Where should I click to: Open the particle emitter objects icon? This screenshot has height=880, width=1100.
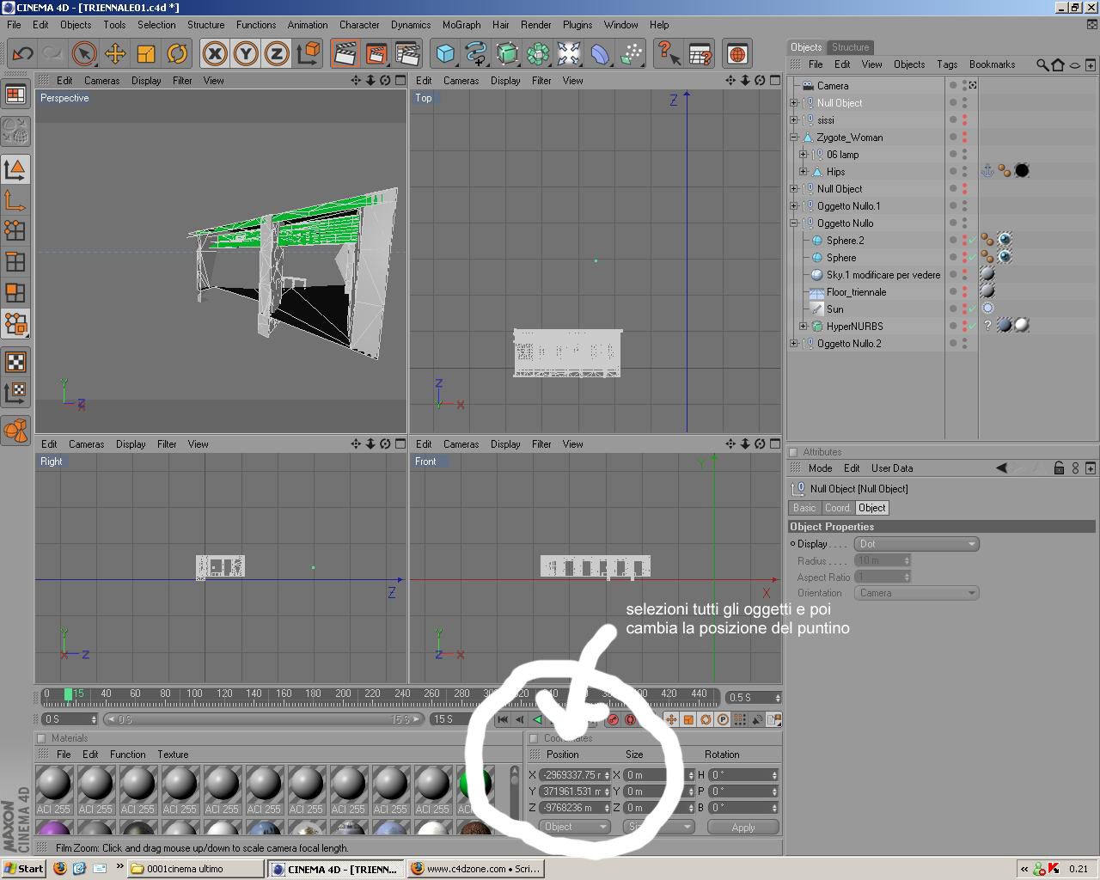point(632,54)
